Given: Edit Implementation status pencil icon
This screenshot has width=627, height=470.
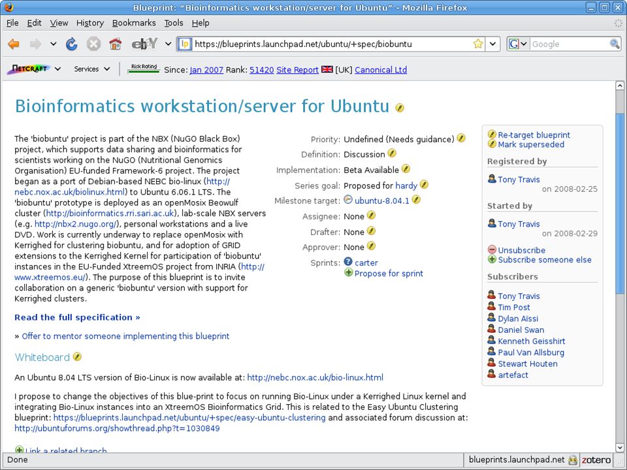Looking at the screenshot, I should 406,168.
